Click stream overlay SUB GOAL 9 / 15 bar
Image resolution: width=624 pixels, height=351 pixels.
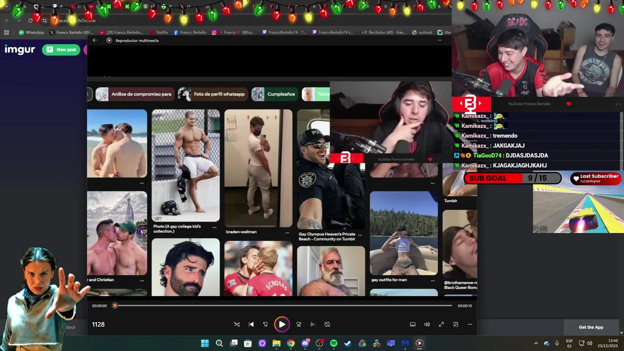pos(512,178)
